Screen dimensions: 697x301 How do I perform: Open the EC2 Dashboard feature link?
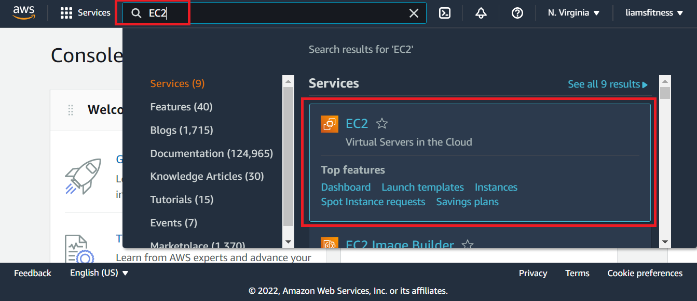(346, 187)
